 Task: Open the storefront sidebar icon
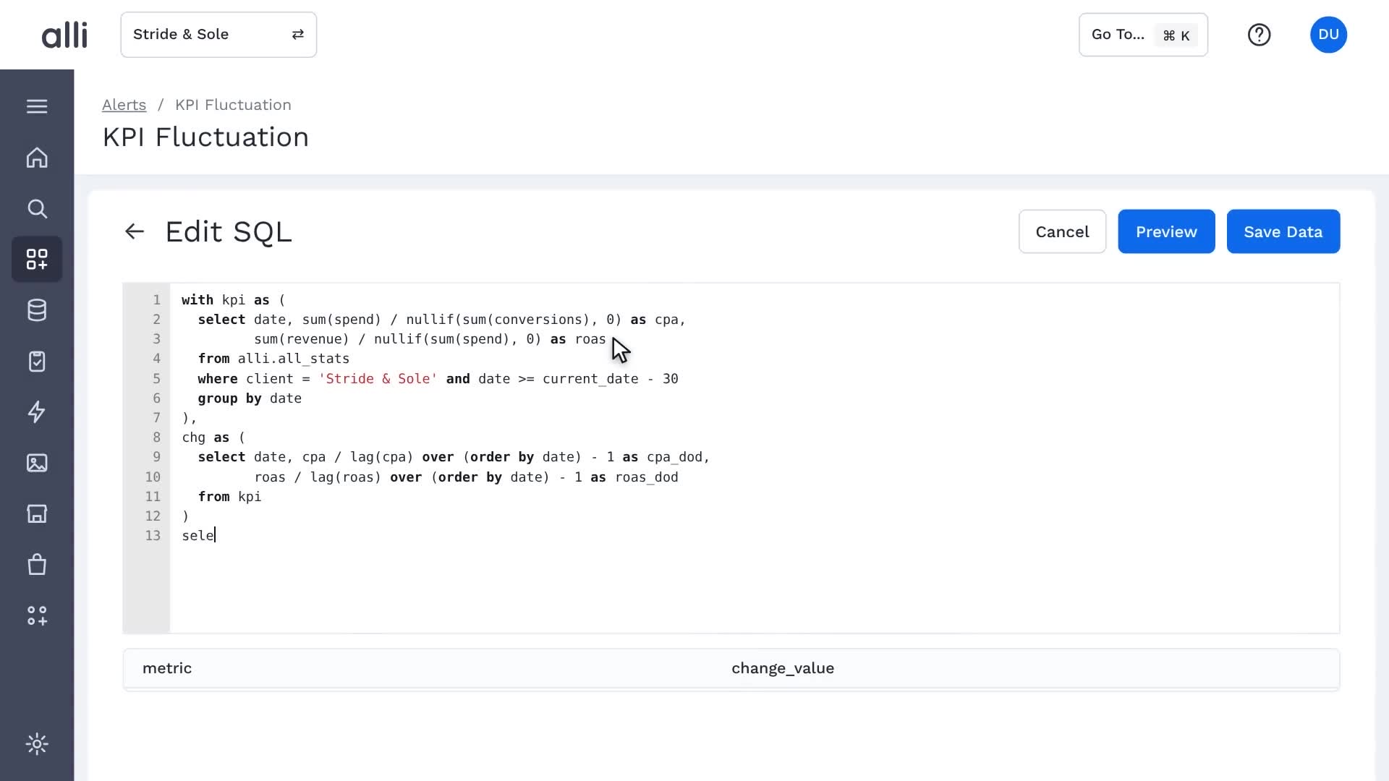(x=37, y=513)
